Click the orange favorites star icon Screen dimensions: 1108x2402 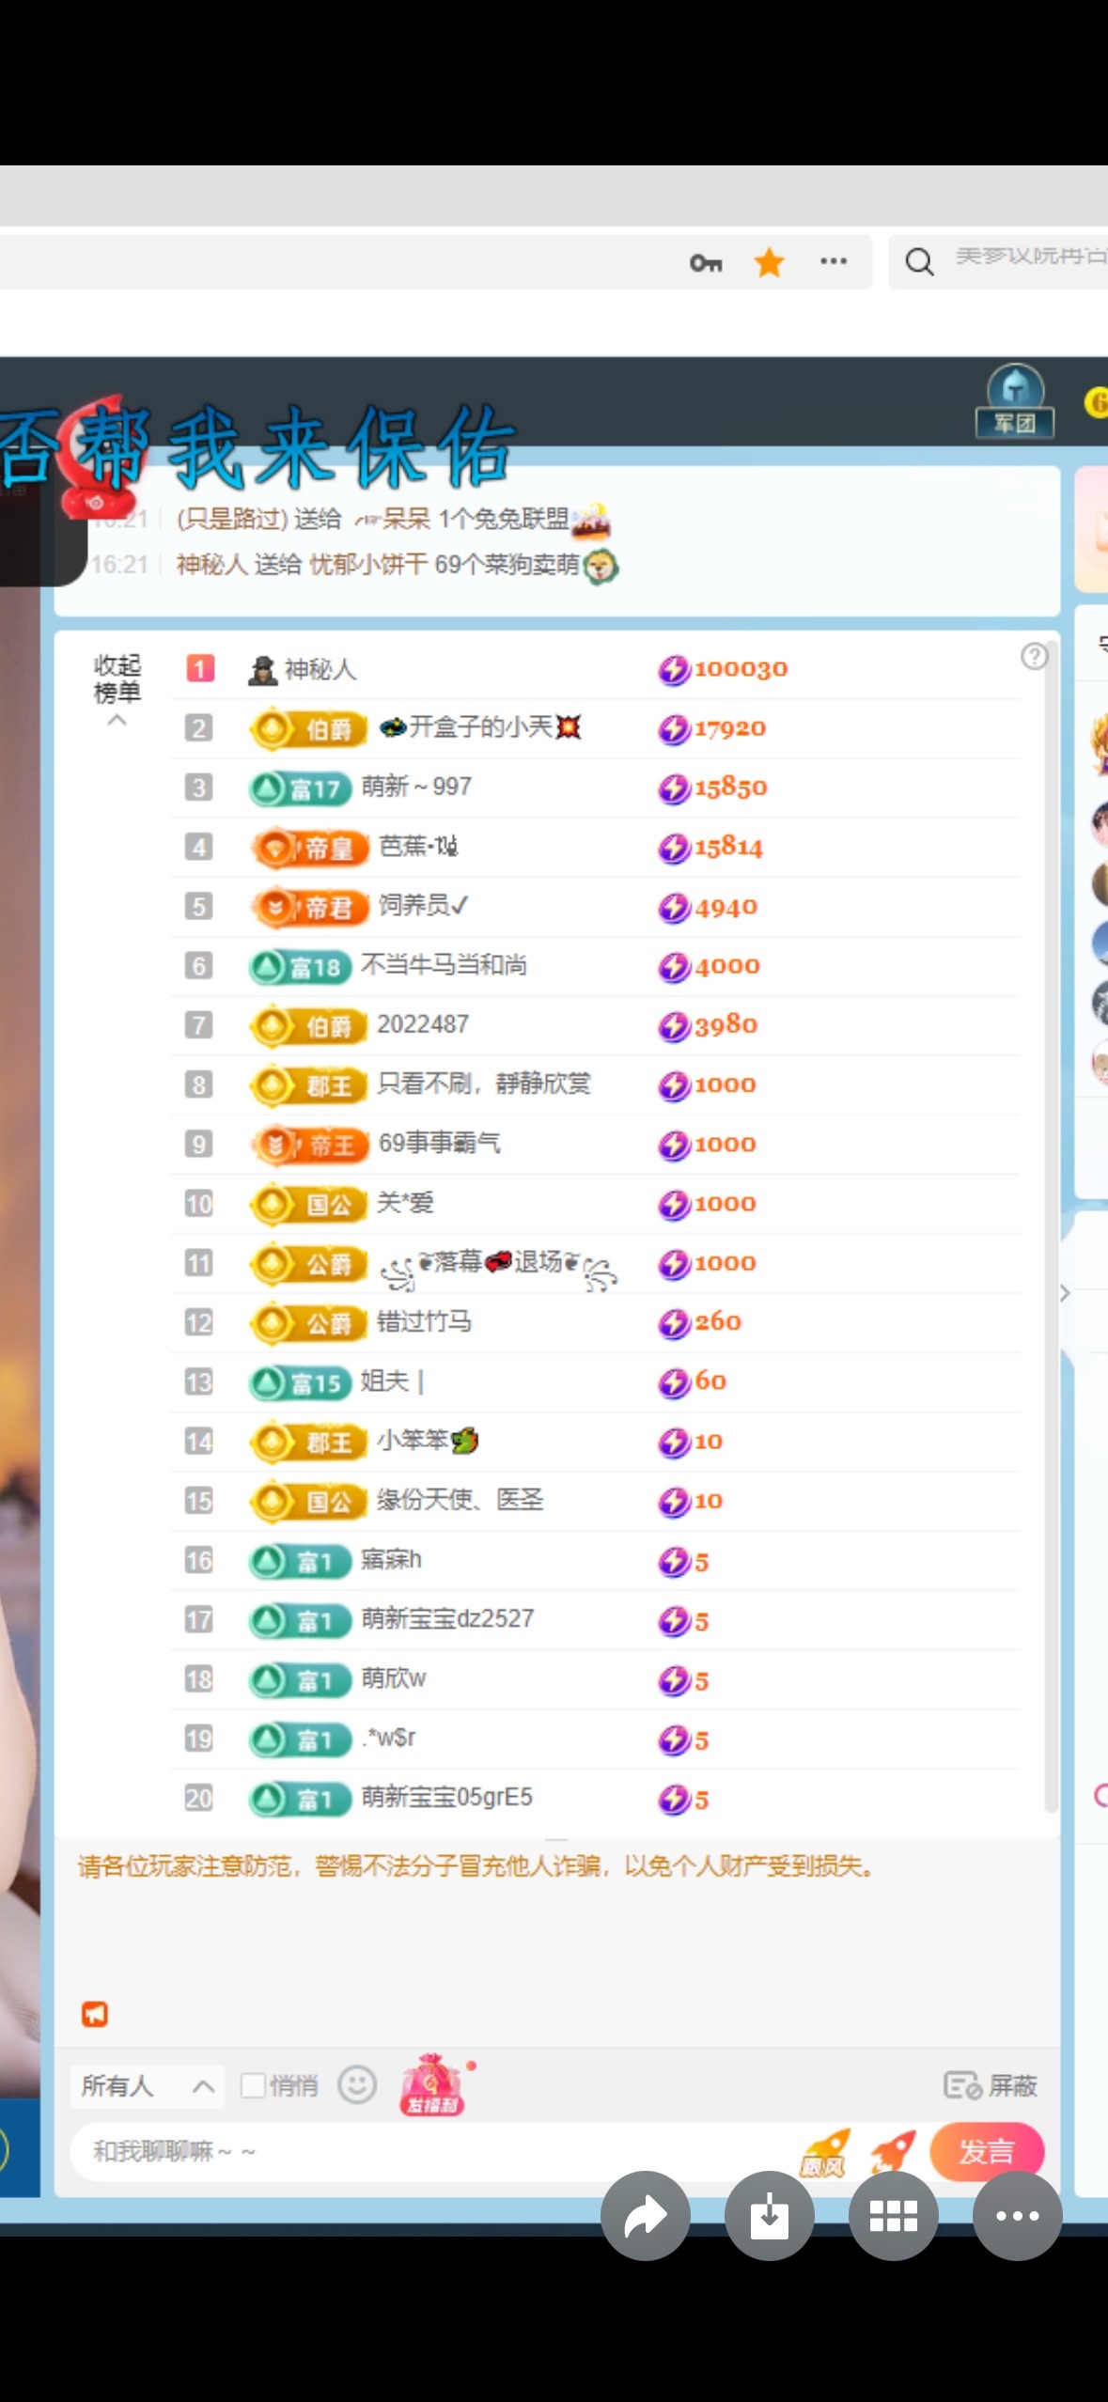(x=769, y=263)
